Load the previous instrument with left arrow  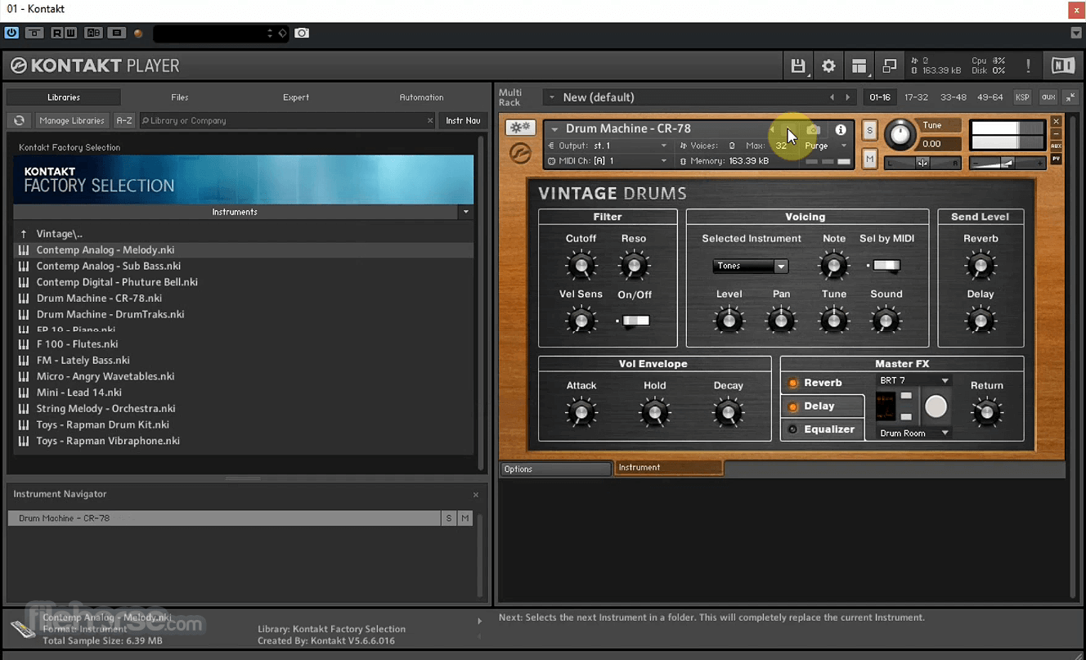(x=774, y=130)
